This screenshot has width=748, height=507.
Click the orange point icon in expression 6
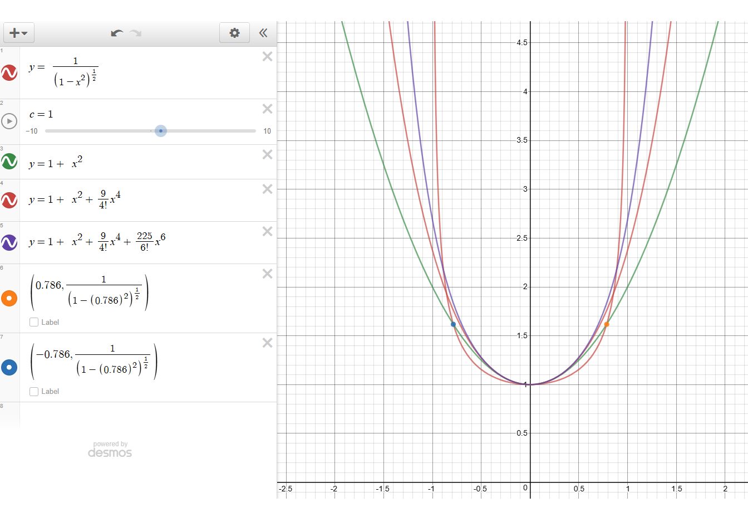[9, 298]
